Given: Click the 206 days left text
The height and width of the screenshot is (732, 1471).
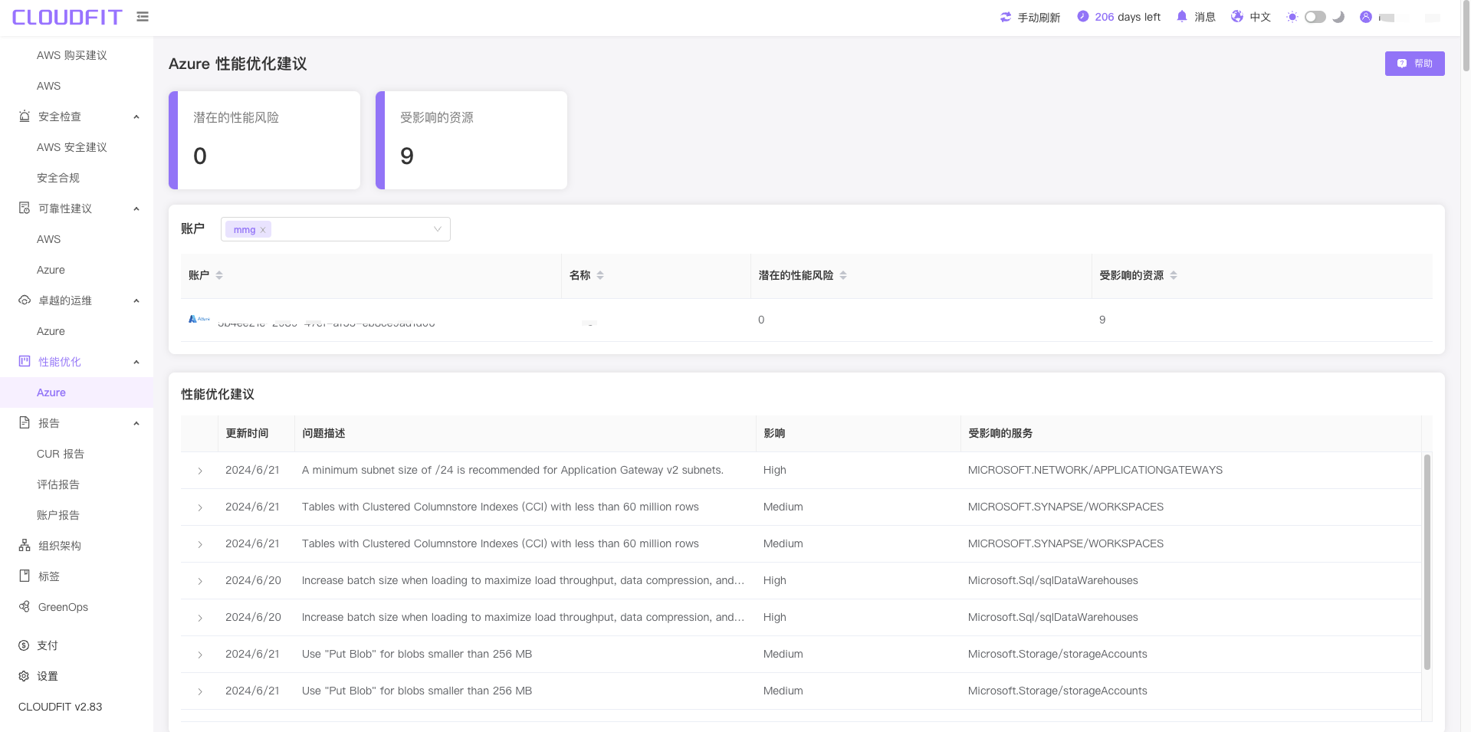Looking at the screenshot, I should coord(1128,17).
